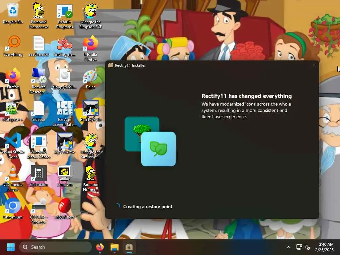Click 'Rectify11 has changed everything' heading
This screenshot has width=340, height=255.
[247, 96]
